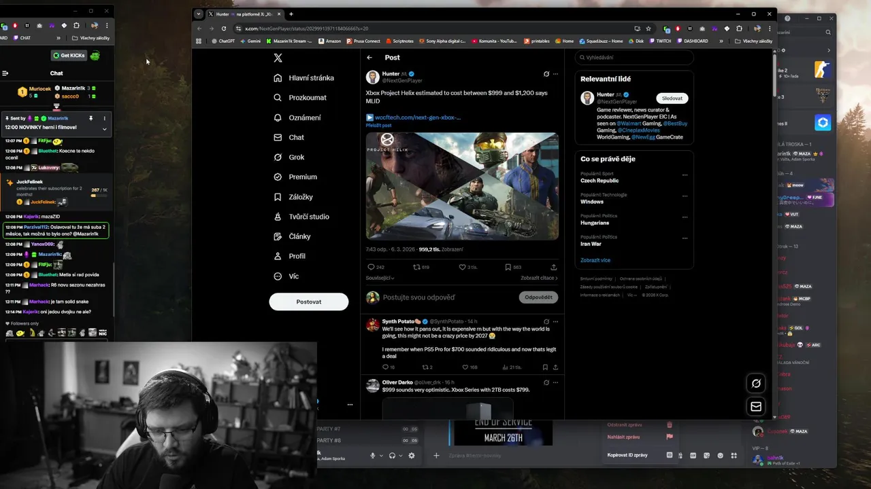Open the emoji picker in Discord
This screenshot has width=871, height=489.
tap(720, 455)
